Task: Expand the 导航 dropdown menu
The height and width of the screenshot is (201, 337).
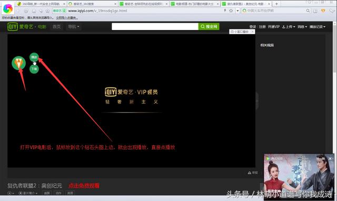Action: [x=74, y=27]
